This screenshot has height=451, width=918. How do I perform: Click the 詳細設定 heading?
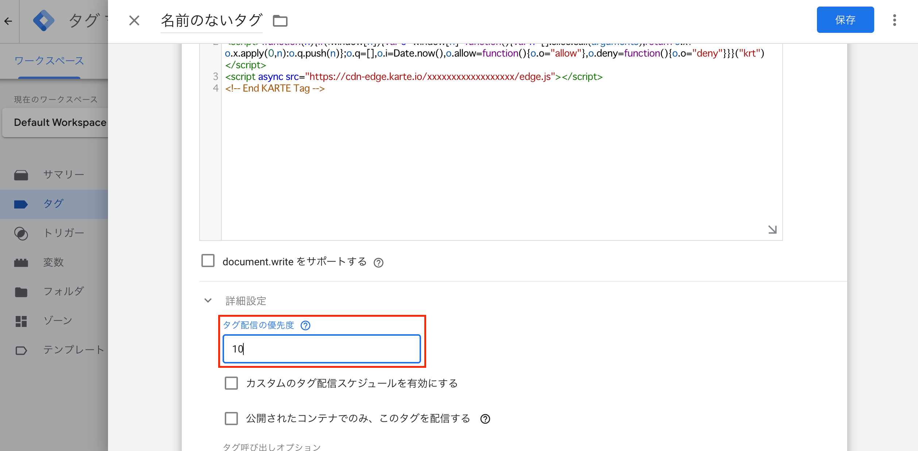click(246, 301)
